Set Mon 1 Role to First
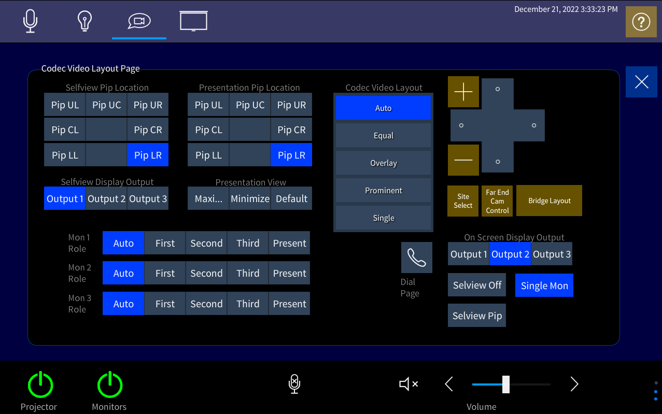 tap(164, 242)
